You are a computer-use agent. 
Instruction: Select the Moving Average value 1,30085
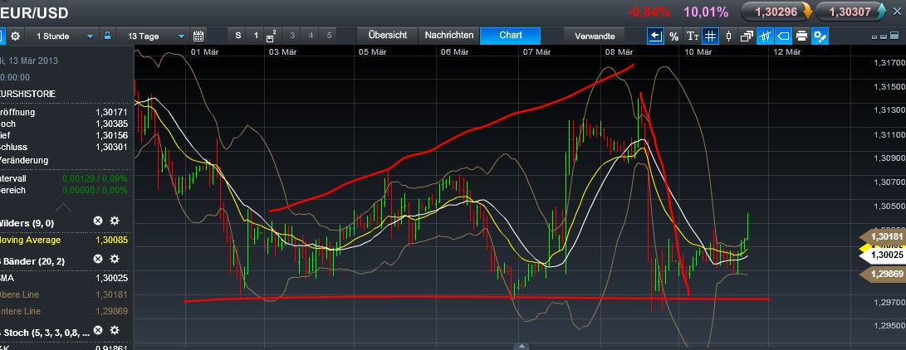pos(112,240)
